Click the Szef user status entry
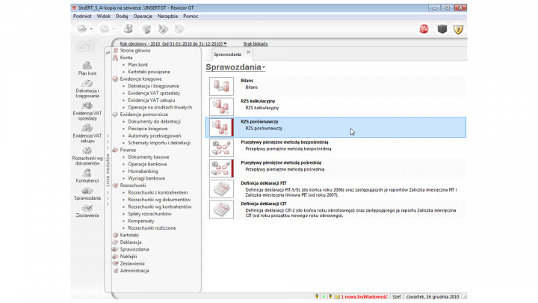The image size is (538, 303). (x=397, y=296)
